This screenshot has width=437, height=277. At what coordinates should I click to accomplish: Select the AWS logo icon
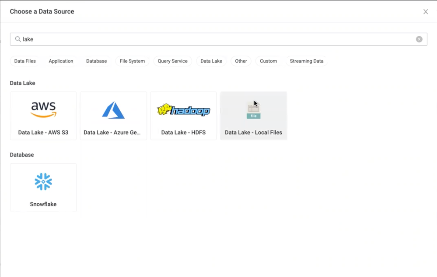pyautogui.click(x=43, y=110)
